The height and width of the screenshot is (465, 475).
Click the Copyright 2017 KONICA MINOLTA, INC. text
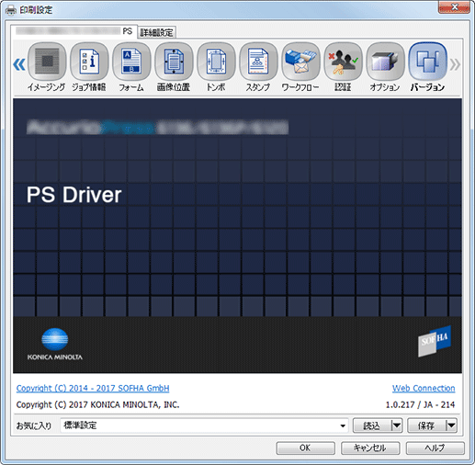[x=97, y=404]
